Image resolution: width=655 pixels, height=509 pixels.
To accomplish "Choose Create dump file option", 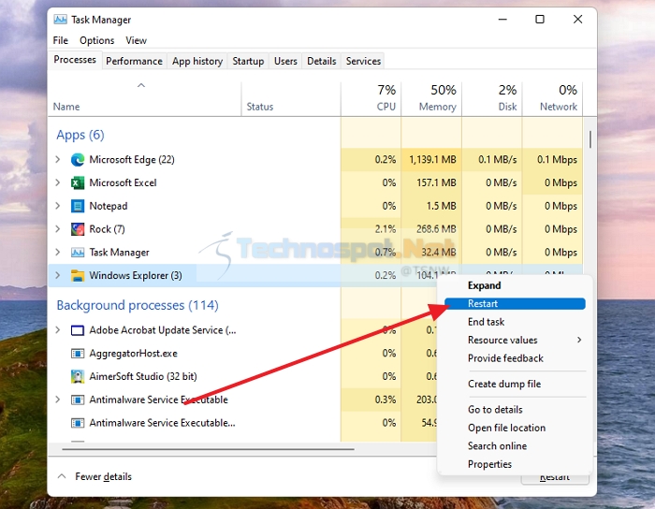I will pyautogui.click(x=515, y=384).
